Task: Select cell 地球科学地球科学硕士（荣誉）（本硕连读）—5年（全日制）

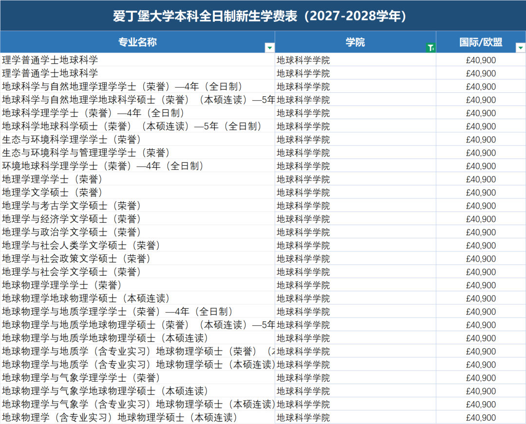Action: coord(137,126)
